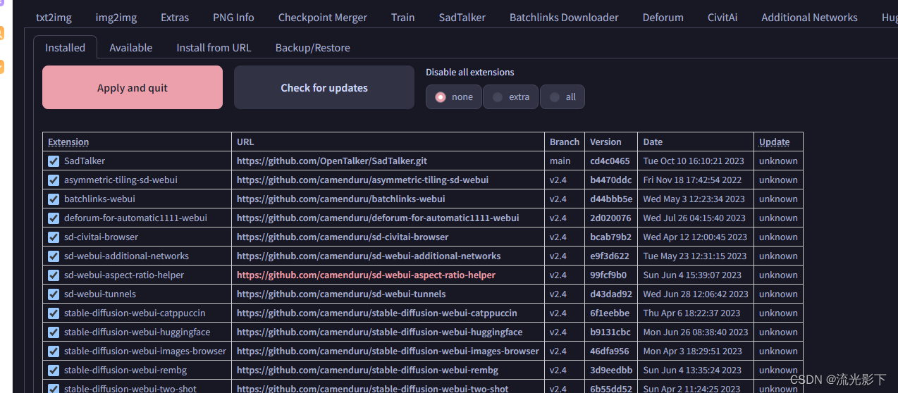Follow the sd-webui-additional-networks URL
The width and height of the screenshot is (898, 393).
tap(369, 256)
